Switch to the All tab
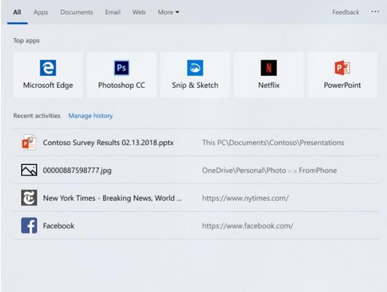 [17, 12]
